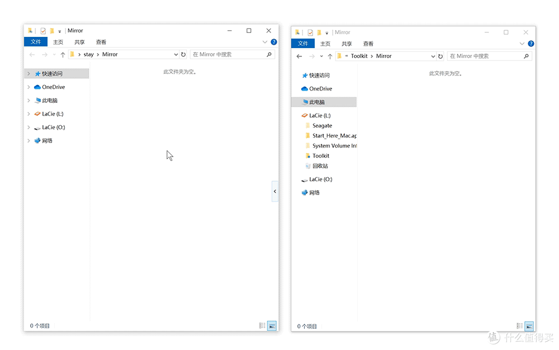The width and height of the screenshot is (559, 350).
Task: Expand 快速访问 in left window sidebar
Action: [29, 74]
